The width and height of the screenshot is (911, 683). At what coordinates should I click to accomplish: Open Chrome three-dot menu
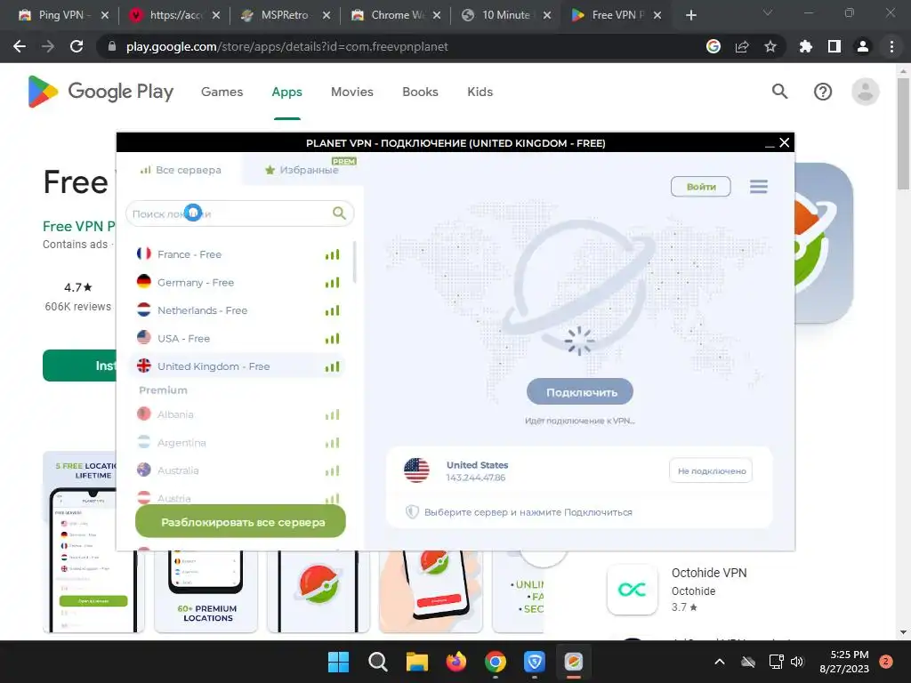pos(891,46)
